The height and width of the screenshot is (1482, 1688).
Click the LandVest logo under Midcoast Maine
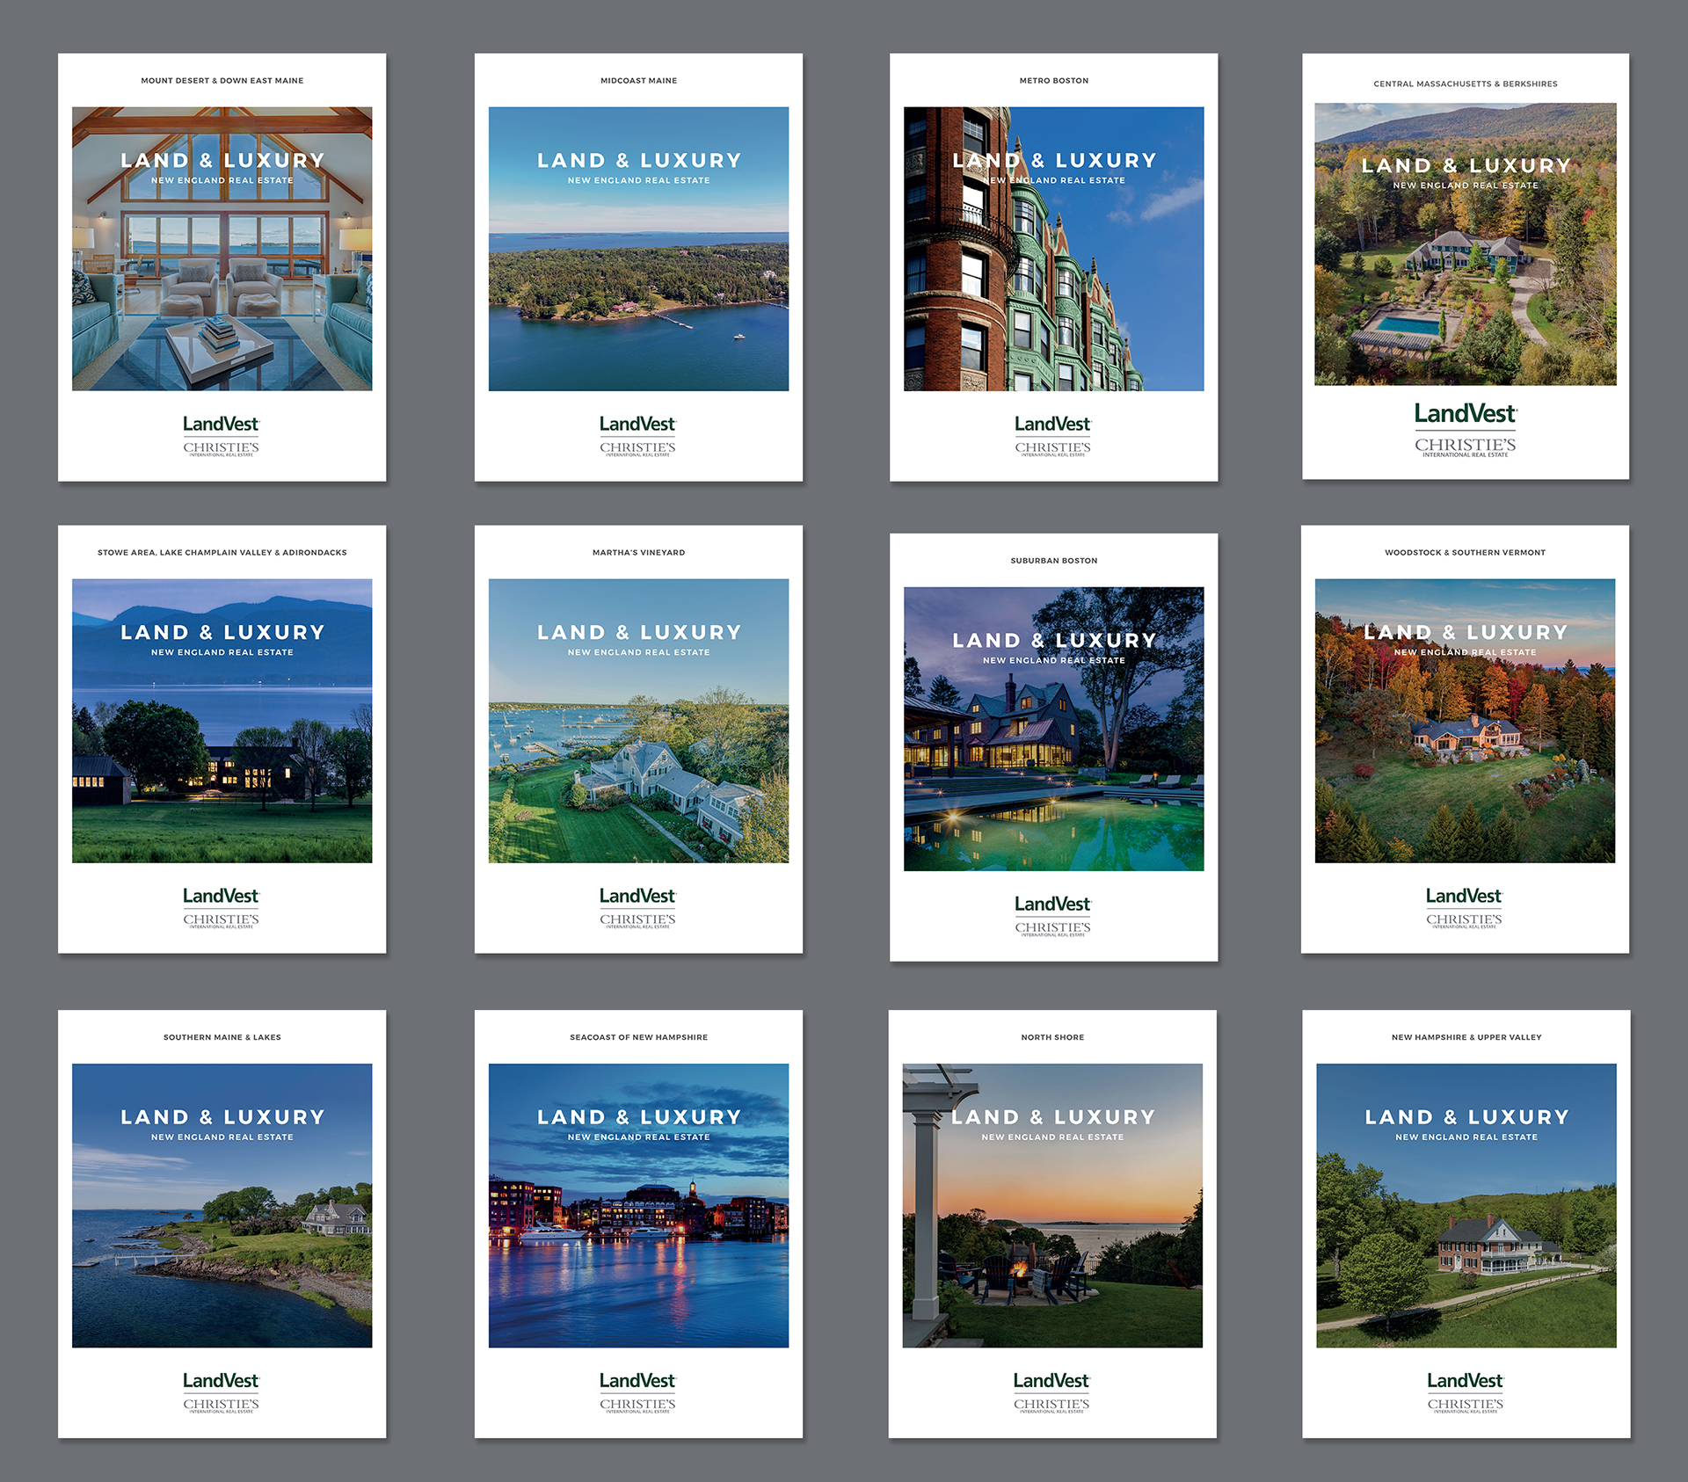(637, 424)
